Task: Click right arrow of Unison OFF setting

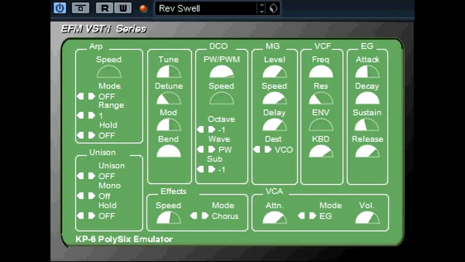Action: click(x=92, y=176)
